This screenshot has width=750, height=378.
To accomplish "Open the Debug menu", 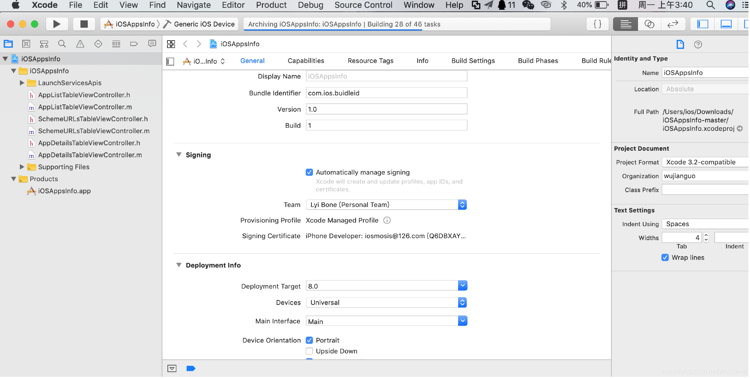I will click(x=311, y=5).
